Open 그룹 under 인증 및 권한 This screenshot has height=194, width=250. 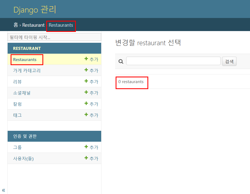point(17,147)
